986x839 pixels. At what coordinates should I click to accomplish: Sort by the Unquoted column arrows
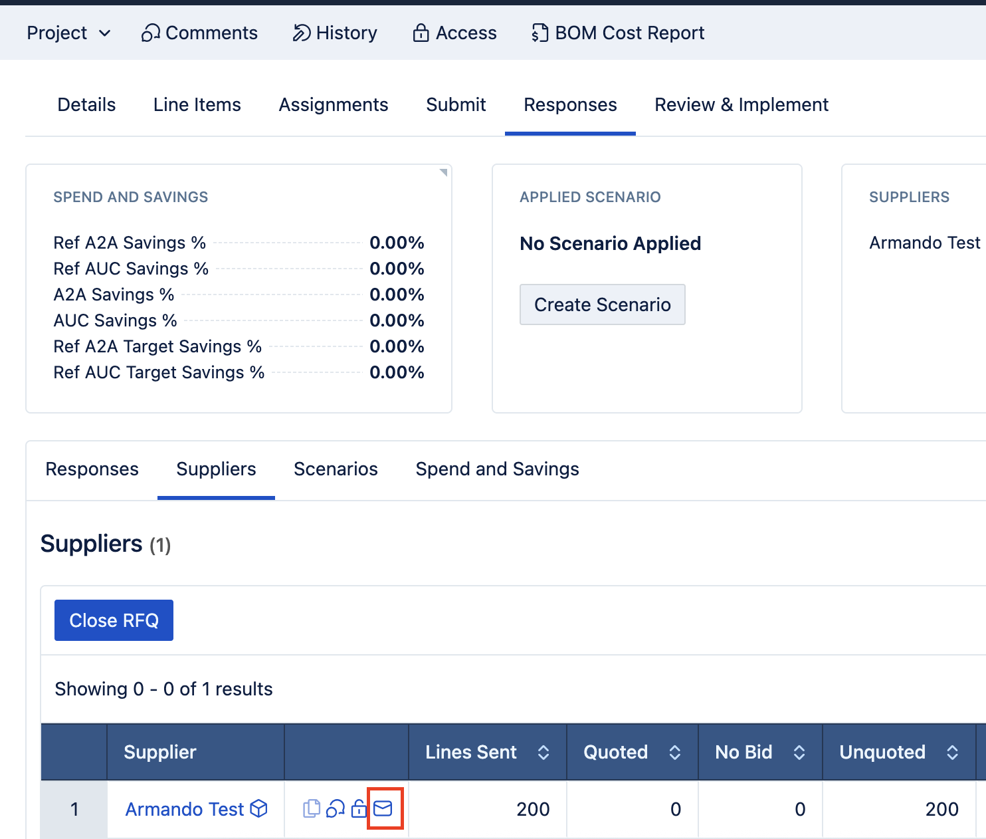click(952, 752)
